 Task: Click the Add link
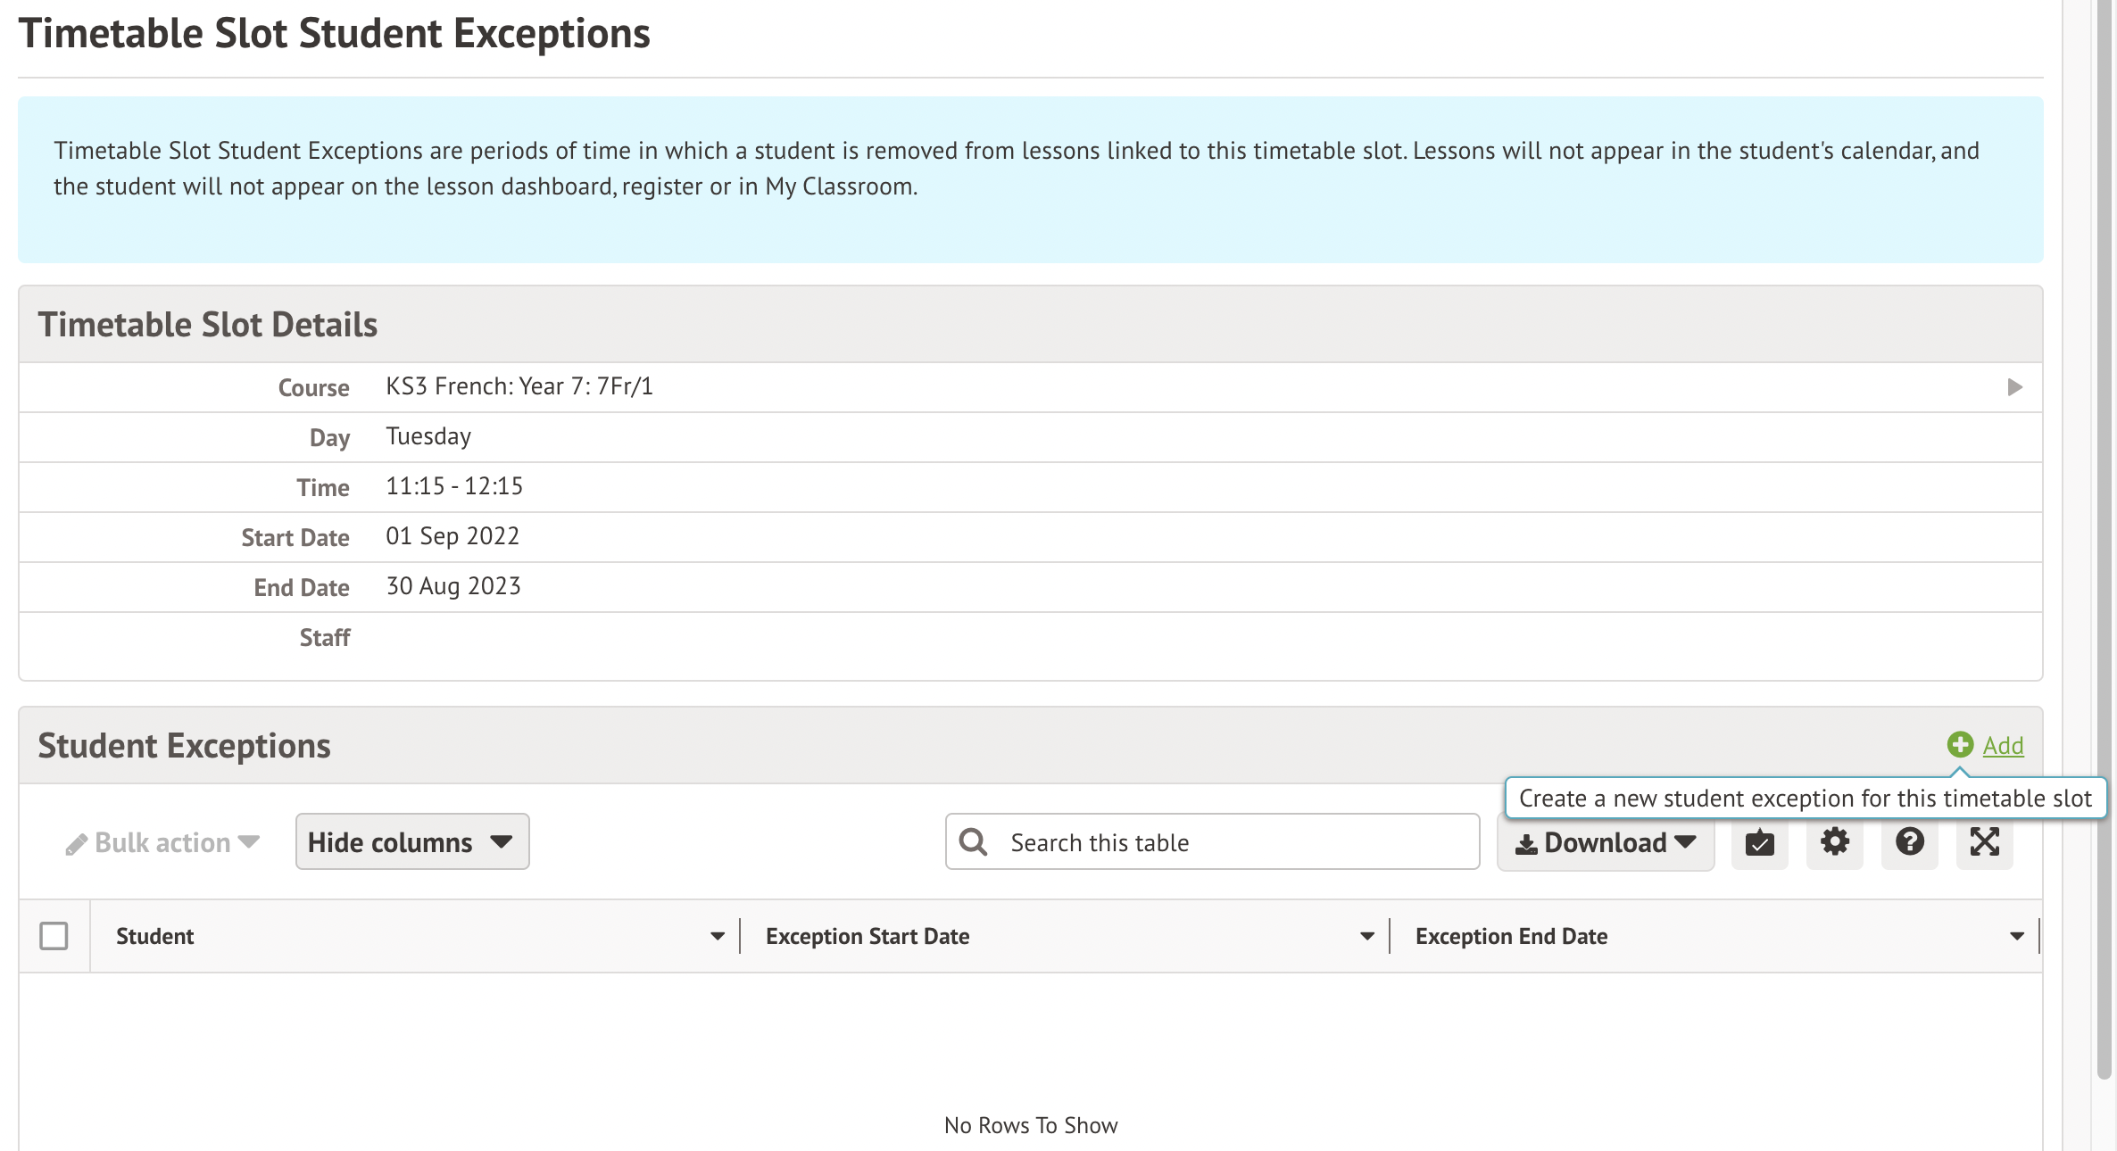2003,745
